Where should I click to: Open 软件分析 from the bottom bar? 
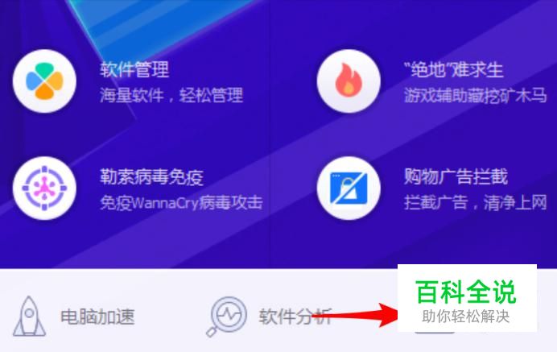295,317
